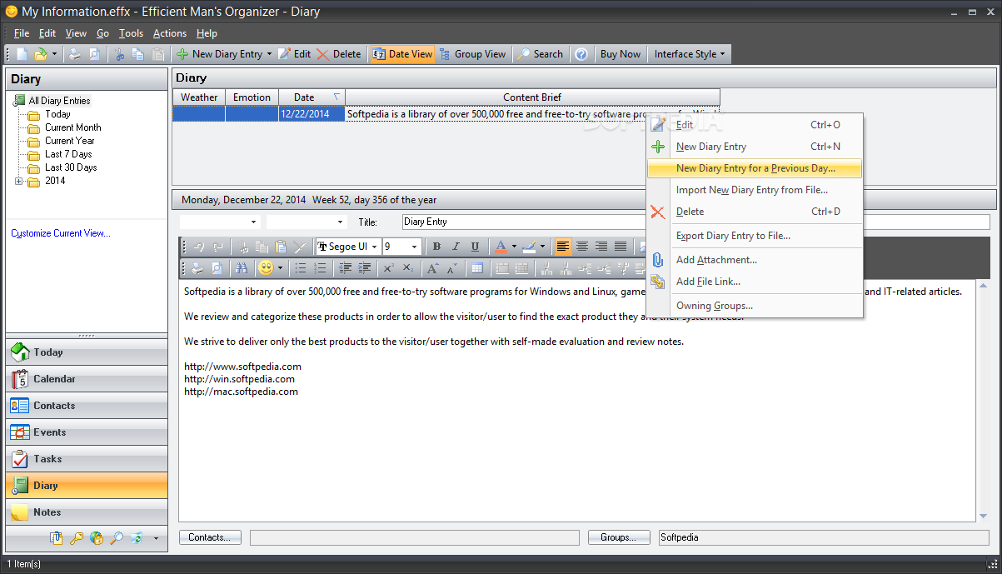The width and height of the screenshot is (1002, 574).
Task: Align text left
Action: tap(563, 247)
